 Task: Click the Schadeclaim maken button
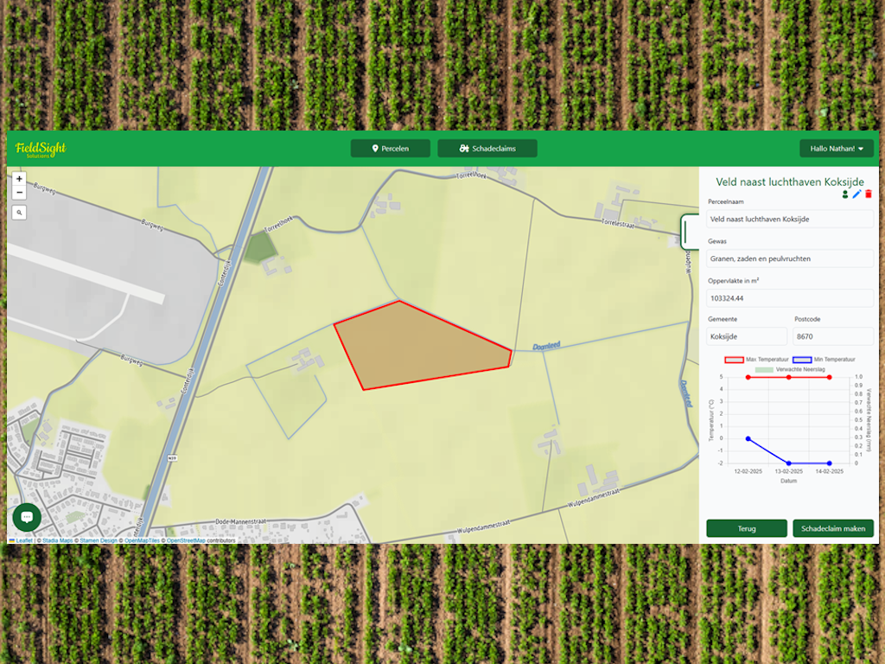click(833, 528)
